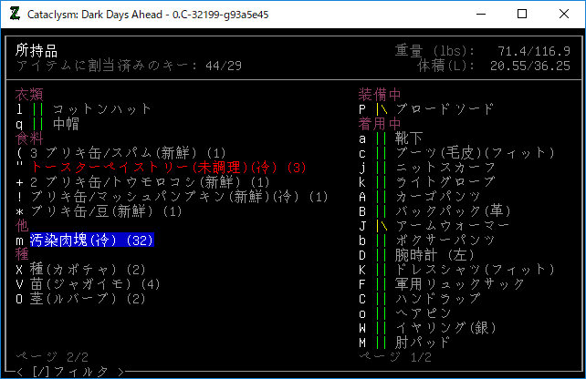Click the 食料 category header

pyautogui.click(x=30, y=138)
